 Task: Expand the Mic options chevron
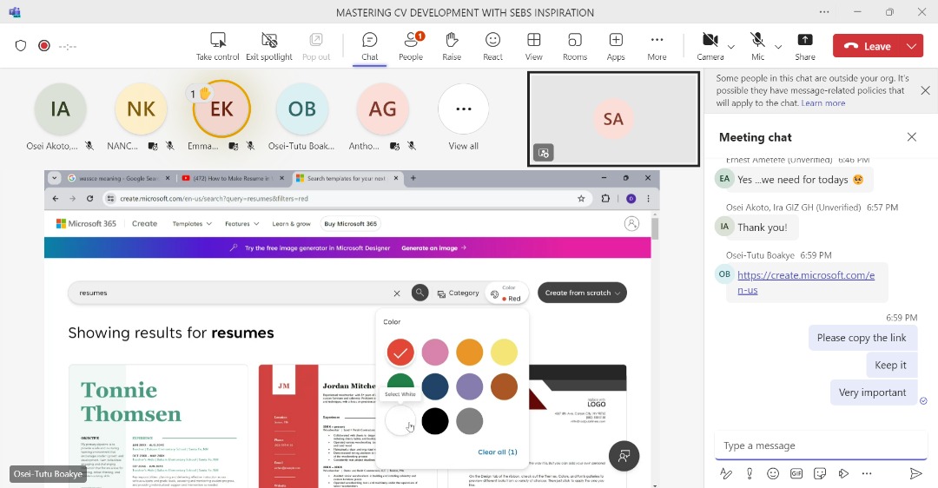(778, 47)
